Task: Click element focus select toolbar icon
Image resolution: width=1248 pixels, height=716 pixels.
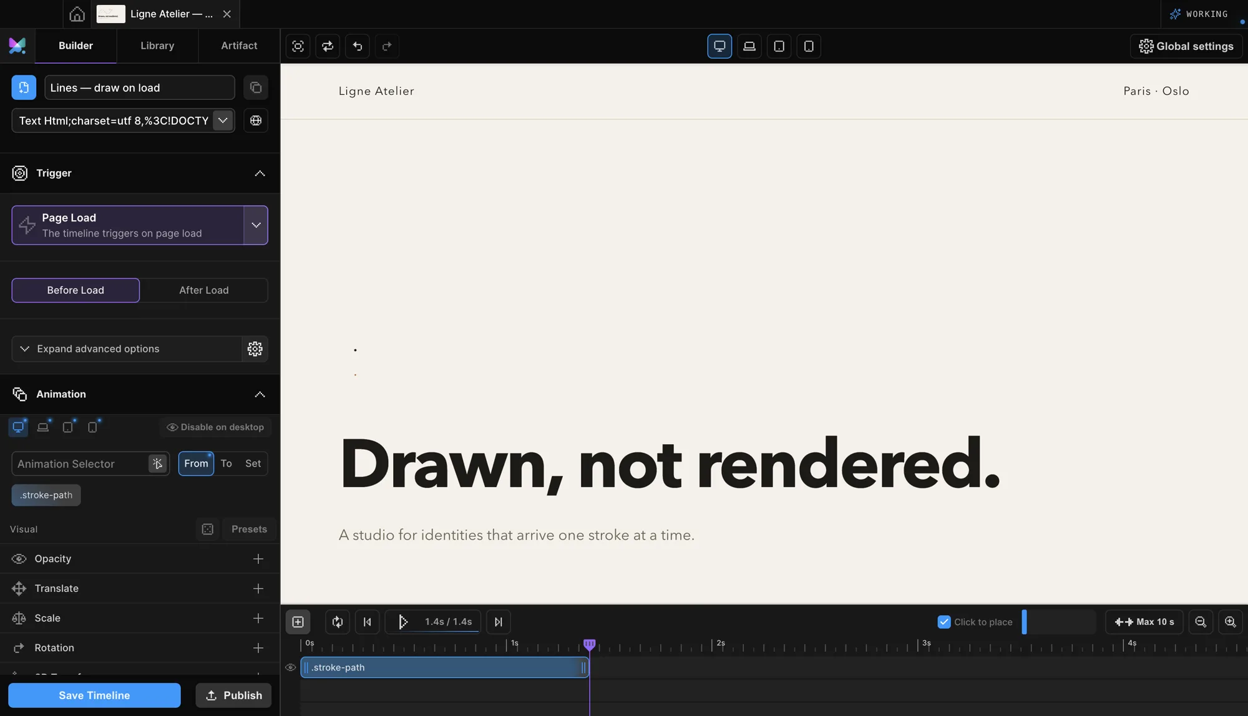Action: (x=298, y=46)
